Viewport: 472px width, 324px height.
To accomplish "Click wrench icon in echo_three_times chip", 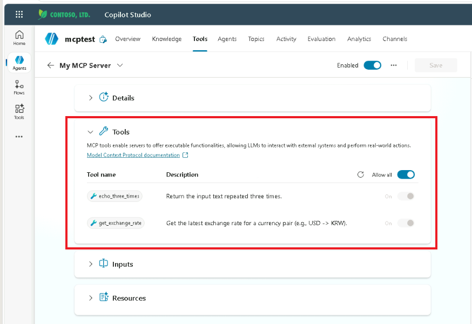I will click(x=93, y=196).
